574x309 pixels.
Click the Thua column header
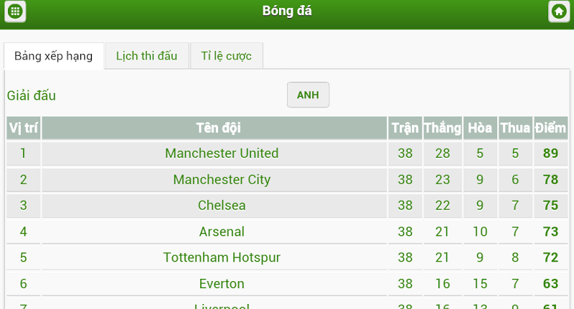tap(515, 128)
